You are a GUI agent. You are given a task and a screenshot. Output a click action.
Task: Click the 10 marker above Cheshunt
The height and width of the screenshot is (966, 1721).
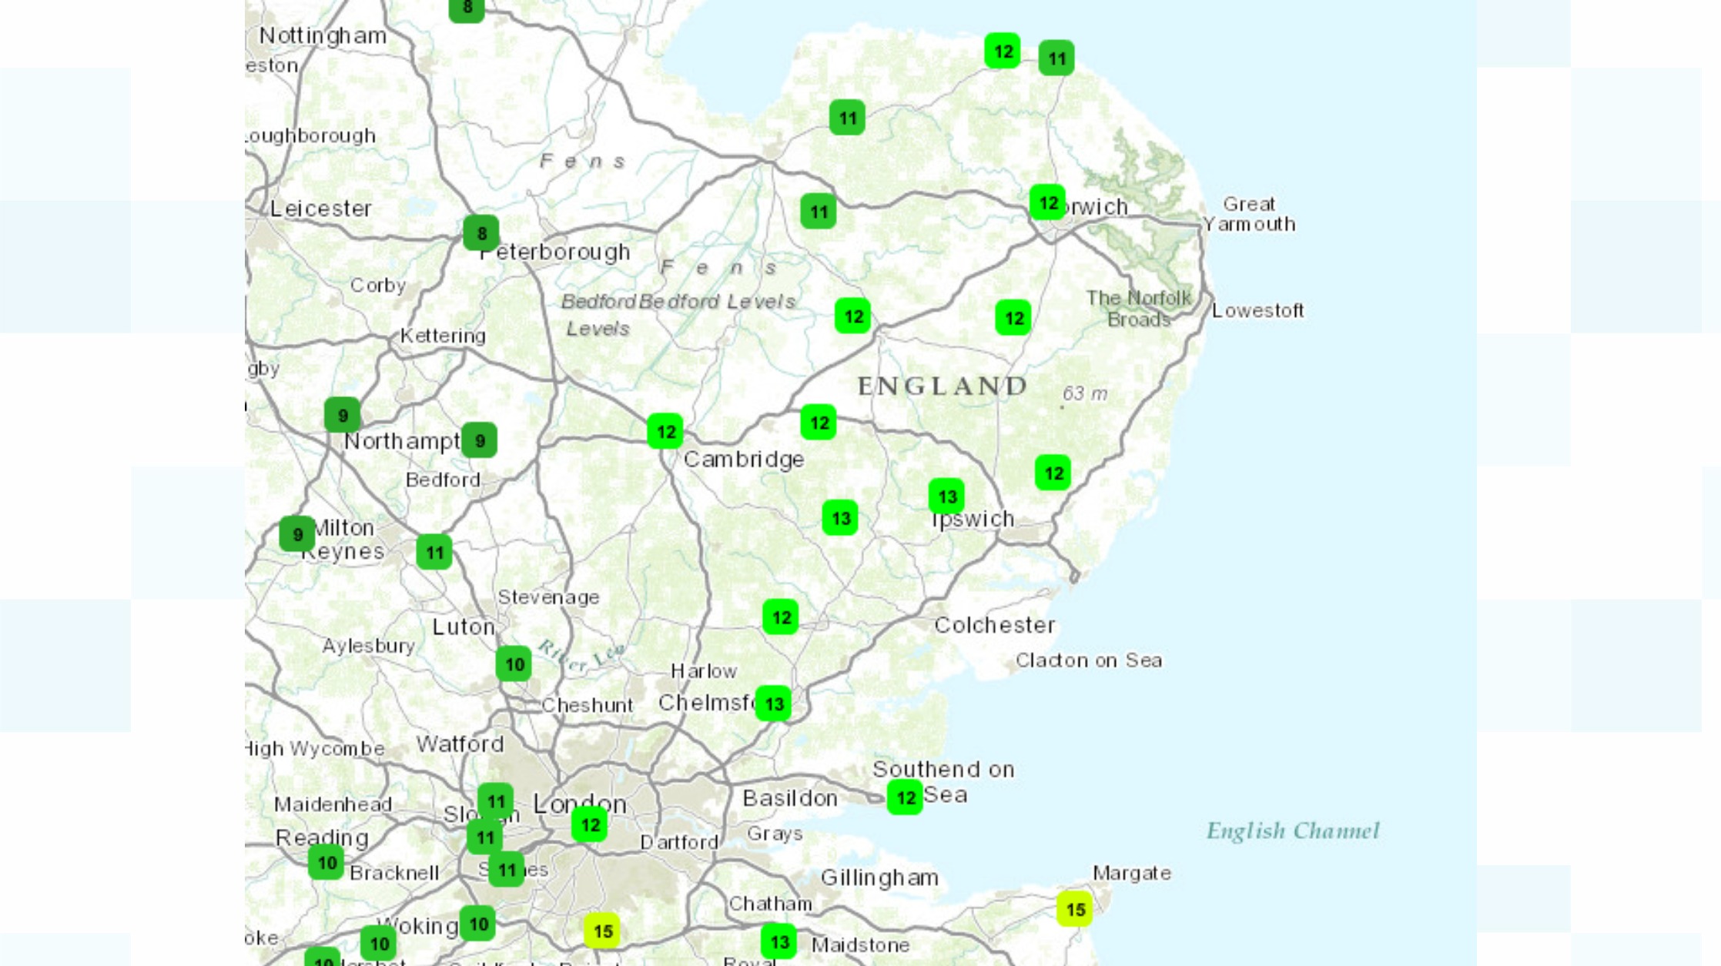[x=514, y=664]
